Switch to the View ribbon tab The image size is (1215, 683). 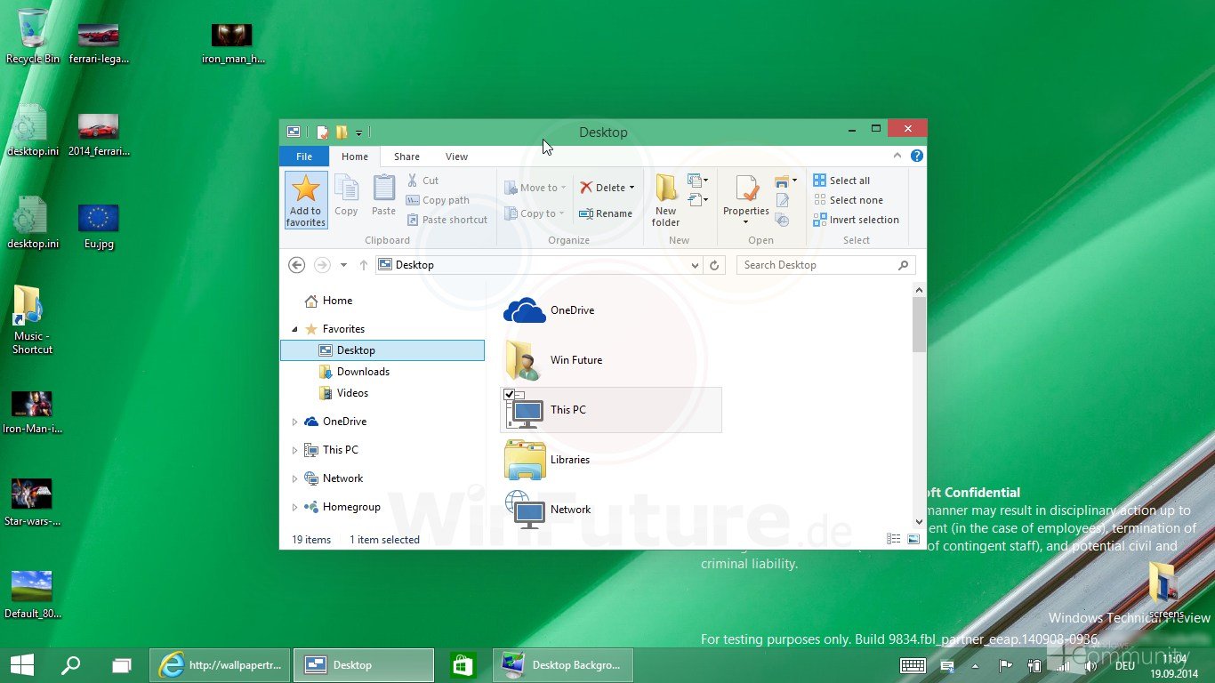[457, 157]
